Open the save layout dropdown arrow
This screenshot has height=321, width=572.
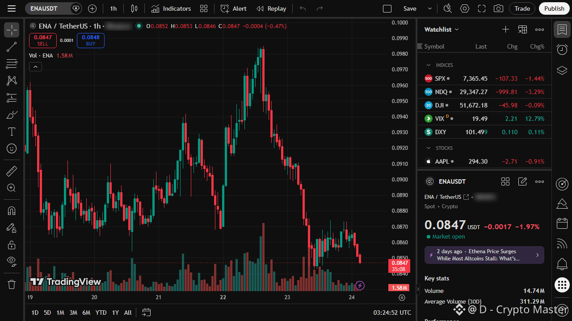click(x=430, y=8)
